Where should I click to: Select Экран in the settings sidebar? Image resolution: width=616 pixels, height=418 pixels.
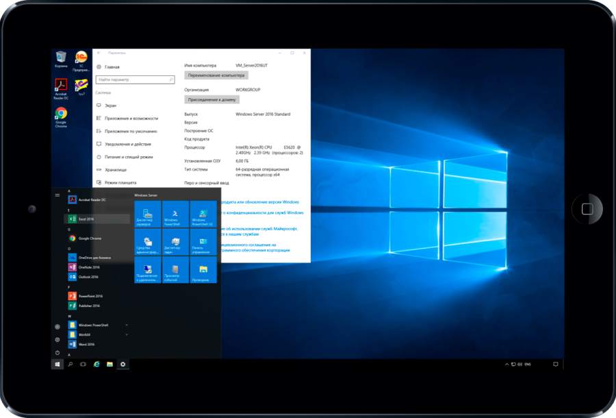[x=110, y=106]
